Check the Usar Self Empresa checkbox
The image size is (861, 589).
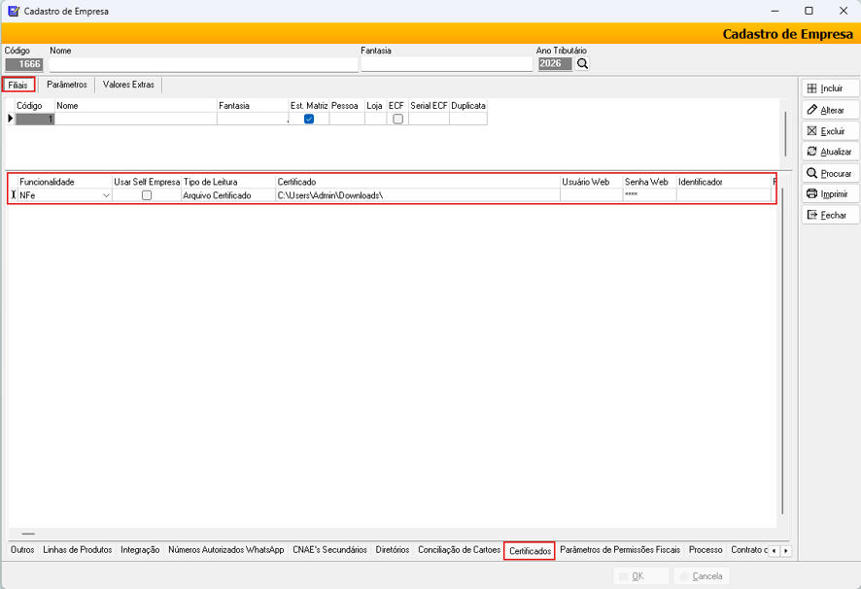click(x=147, y=195)
